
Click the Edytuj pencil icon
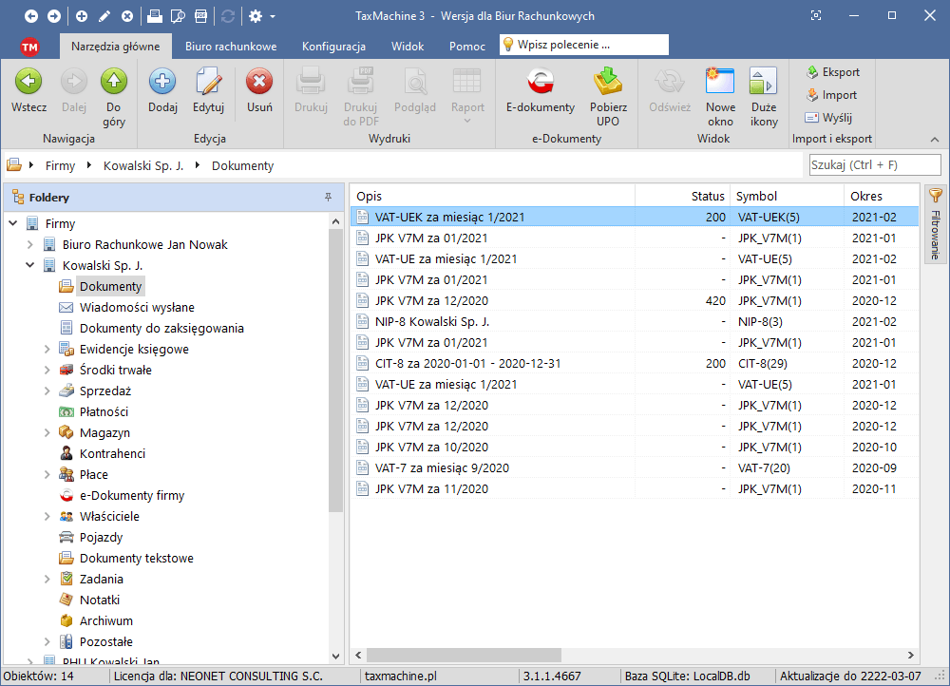(208, 84)
